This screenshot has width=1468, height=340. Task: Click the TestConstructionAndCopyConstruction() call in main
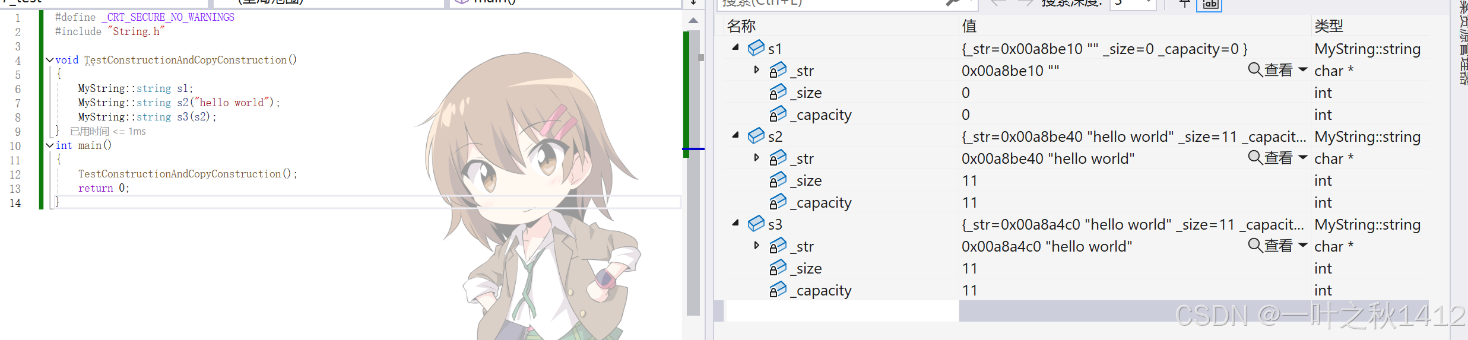click(188, 174)
